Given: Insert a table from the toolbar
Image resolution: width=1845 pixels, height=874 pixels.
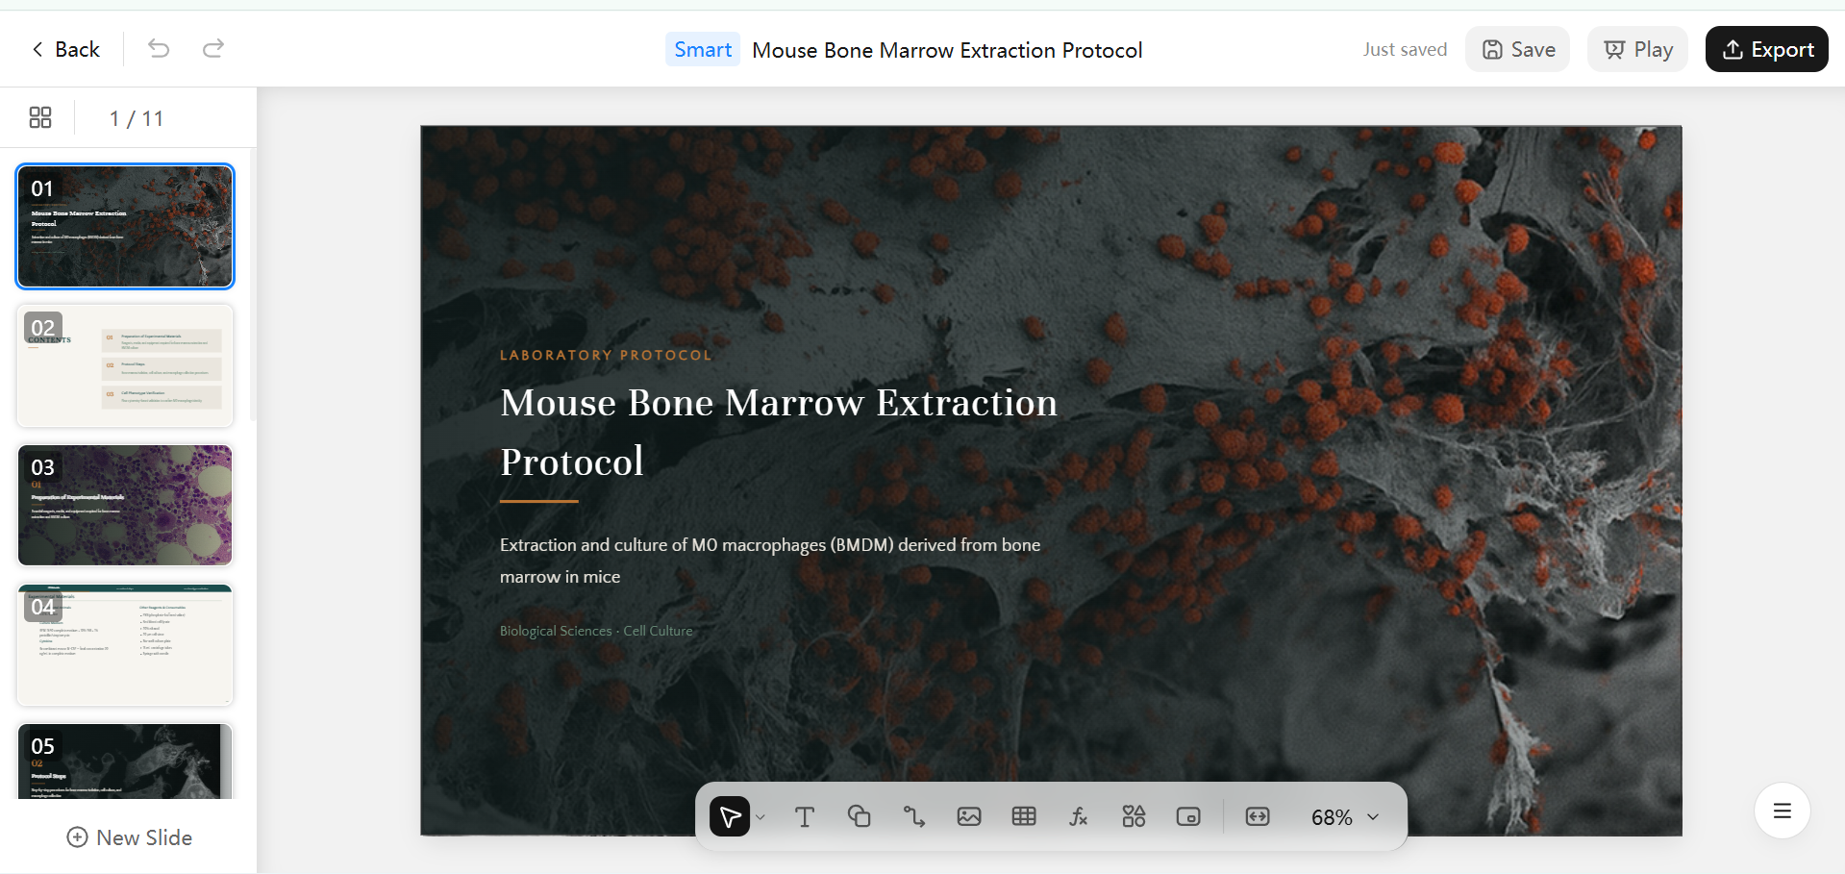Looking at the screenshot, I should click(x=1024, y=816).
